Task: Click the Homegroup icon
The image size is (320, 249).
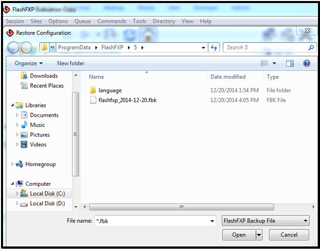Action: pos(19,164)
